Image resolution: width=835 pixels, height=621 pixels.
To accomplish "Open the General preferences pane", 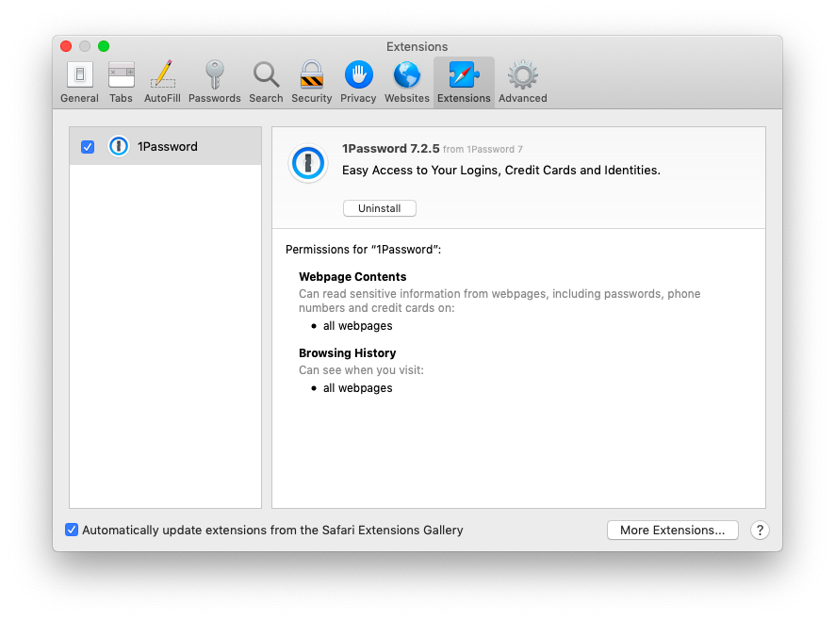I will 79,83.
